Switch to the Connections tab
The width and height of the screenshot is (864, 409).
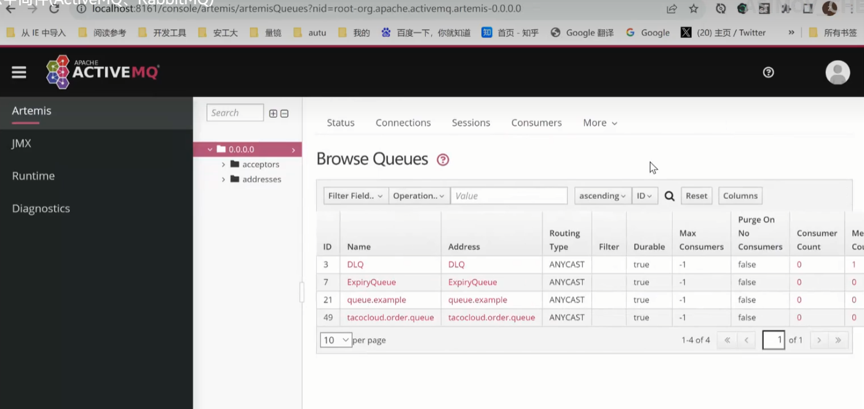(x=403, y=123)
